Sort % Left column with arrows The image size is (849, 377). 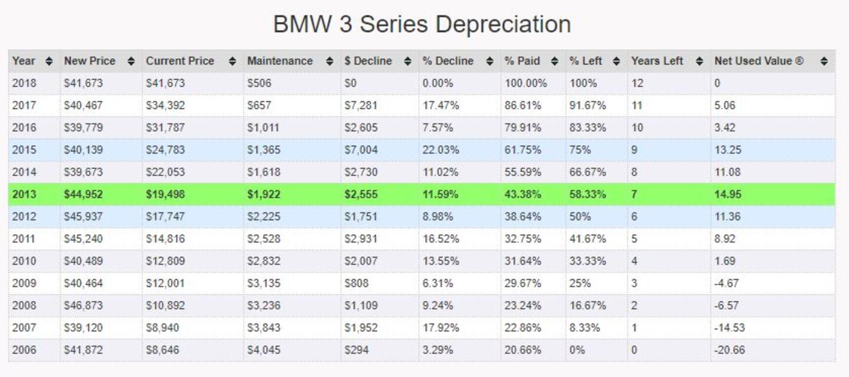pyautogui.click(x=616, y=61)
